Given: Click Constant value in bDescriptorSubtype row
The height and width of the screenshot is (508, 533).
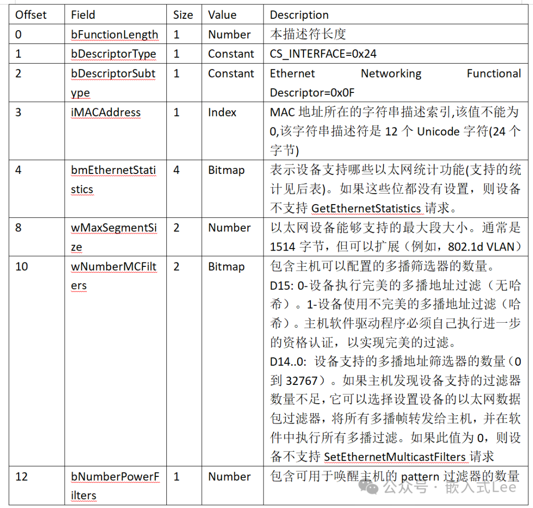Looking at the screenshot, I should point(231,74).
